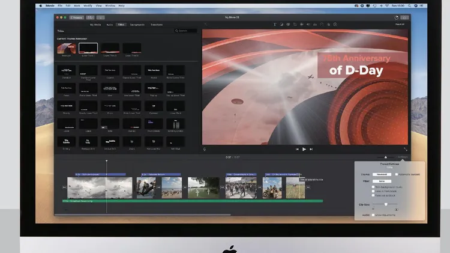Click the timeline Settings button
The height and width of the screenshot is (253, 450).
[x=403, y=157]
